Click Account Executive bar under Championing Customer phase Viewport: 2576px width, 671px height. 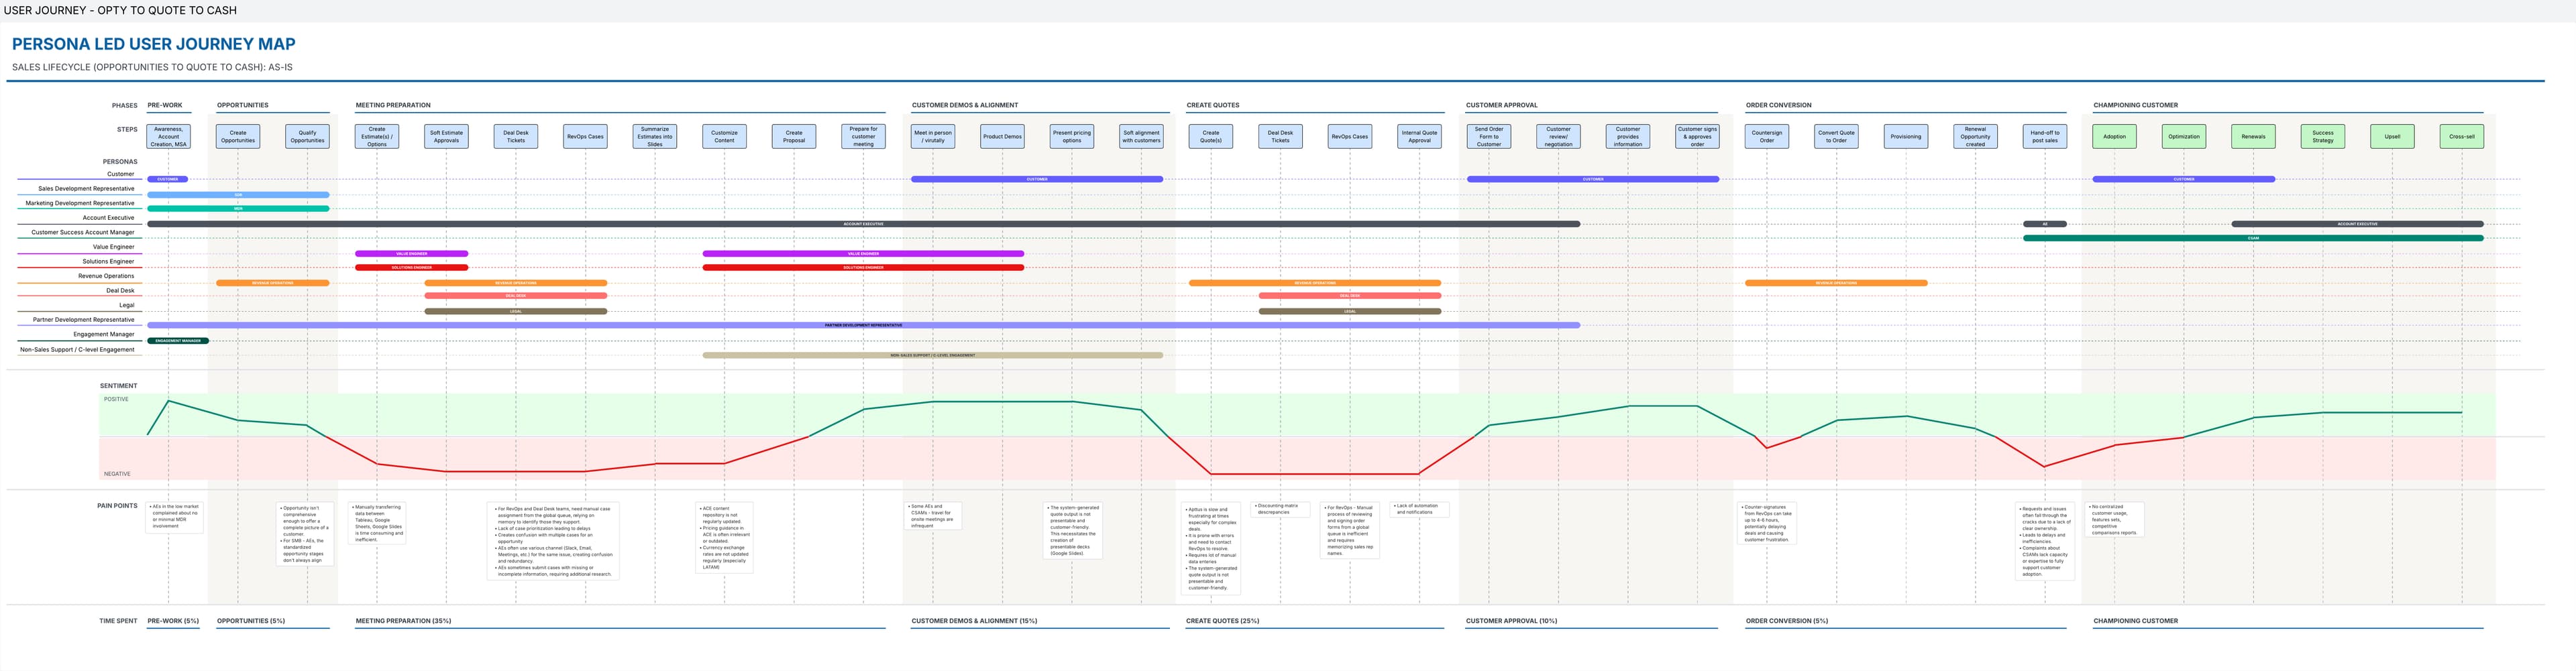click(x=2358, y=224)
